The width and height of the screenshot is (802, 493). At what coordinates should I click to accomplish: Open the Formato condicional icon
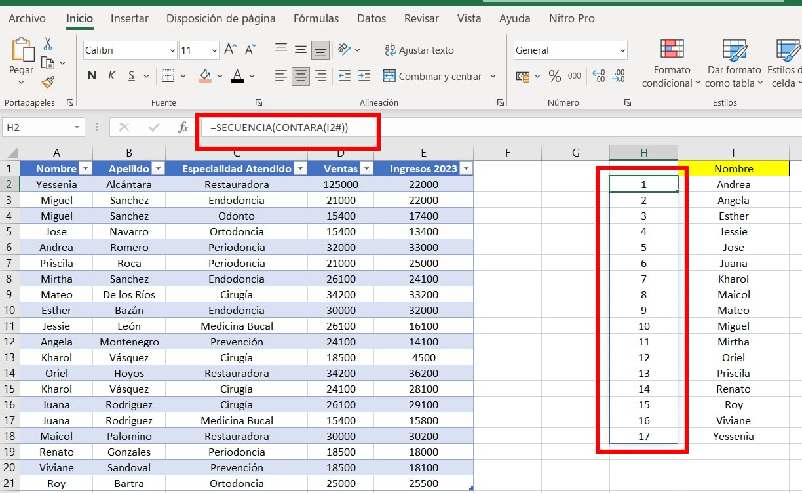coord(672,49)
